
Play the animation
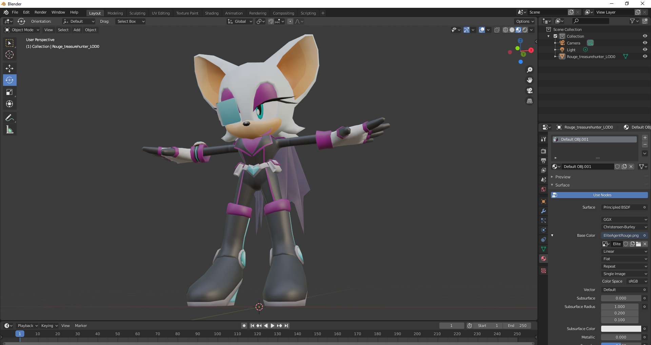tap(272, 326)
